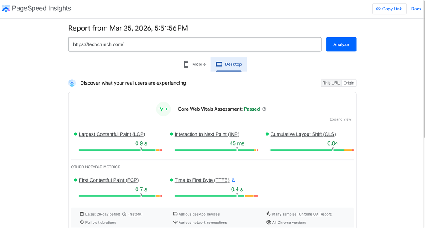Viewport: 425px width, 228px height.
Task: Click the CLS value 0.04
Action: point(332,143)
